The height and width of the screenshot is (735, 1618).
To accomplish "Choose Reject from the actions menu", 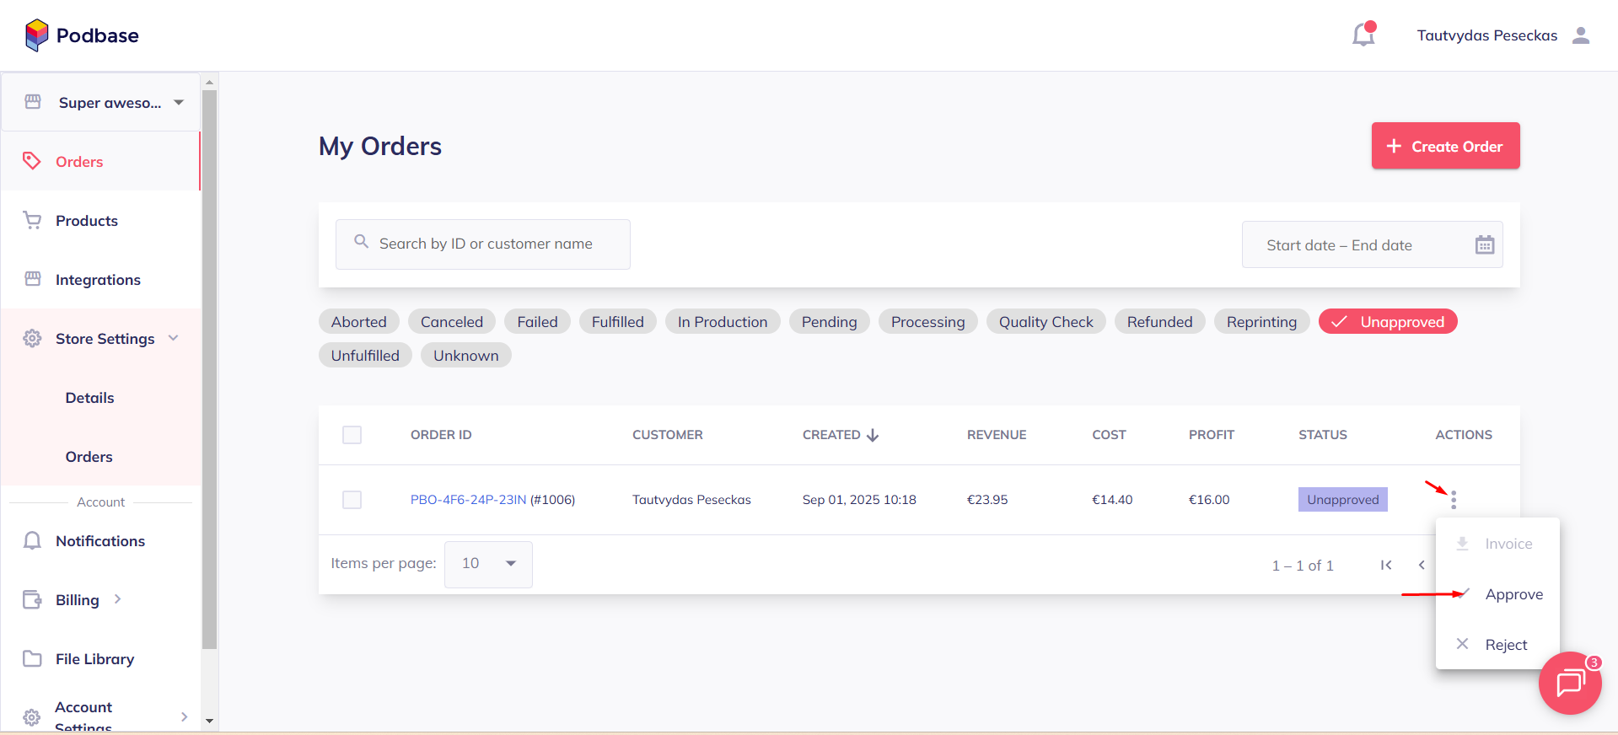I will tap(1505, 645).
